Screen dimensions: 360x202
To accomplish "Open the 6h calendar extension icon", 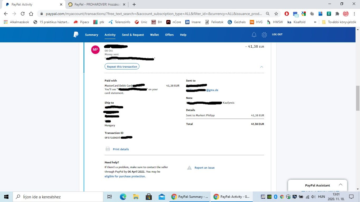I will [x=295, y=14].
